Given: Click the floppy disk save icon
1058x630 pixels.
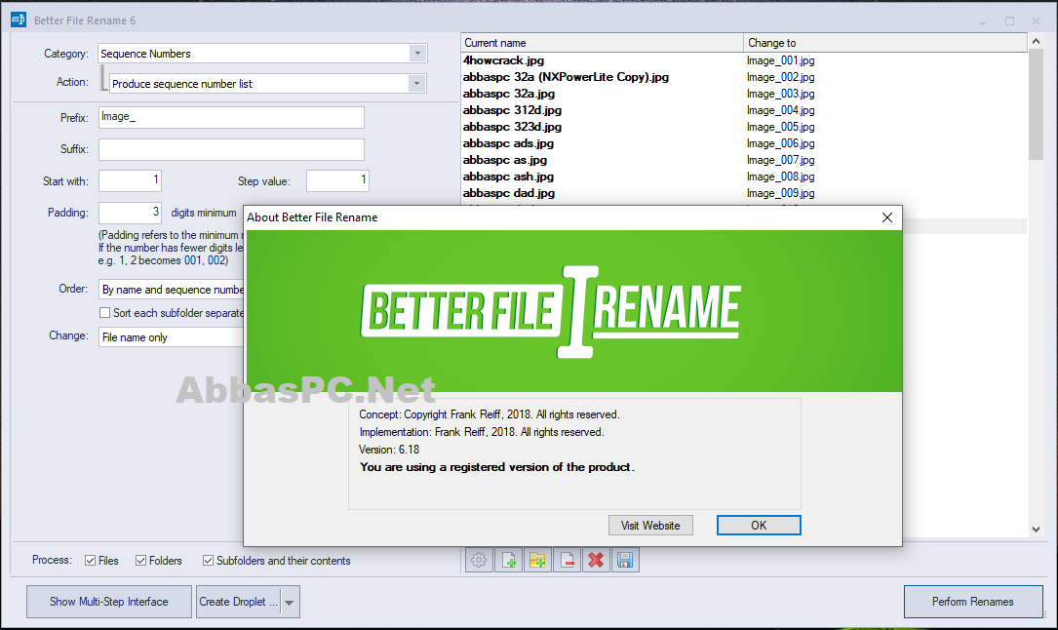Looking at the screenshot, I should tap(625, 560).
